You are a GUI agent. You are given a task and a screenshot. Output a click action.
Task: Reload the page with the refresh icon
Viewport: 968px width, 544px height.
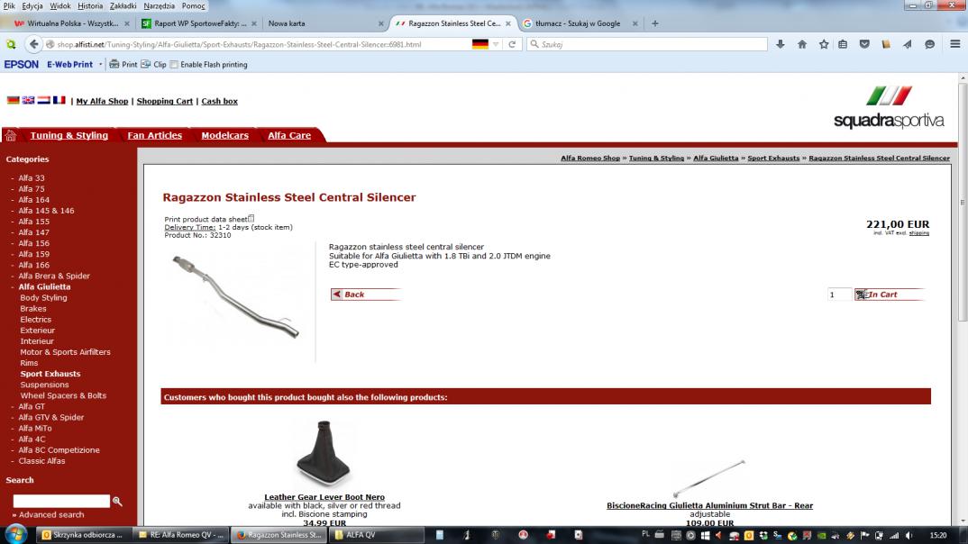click(x=512, y=44)
